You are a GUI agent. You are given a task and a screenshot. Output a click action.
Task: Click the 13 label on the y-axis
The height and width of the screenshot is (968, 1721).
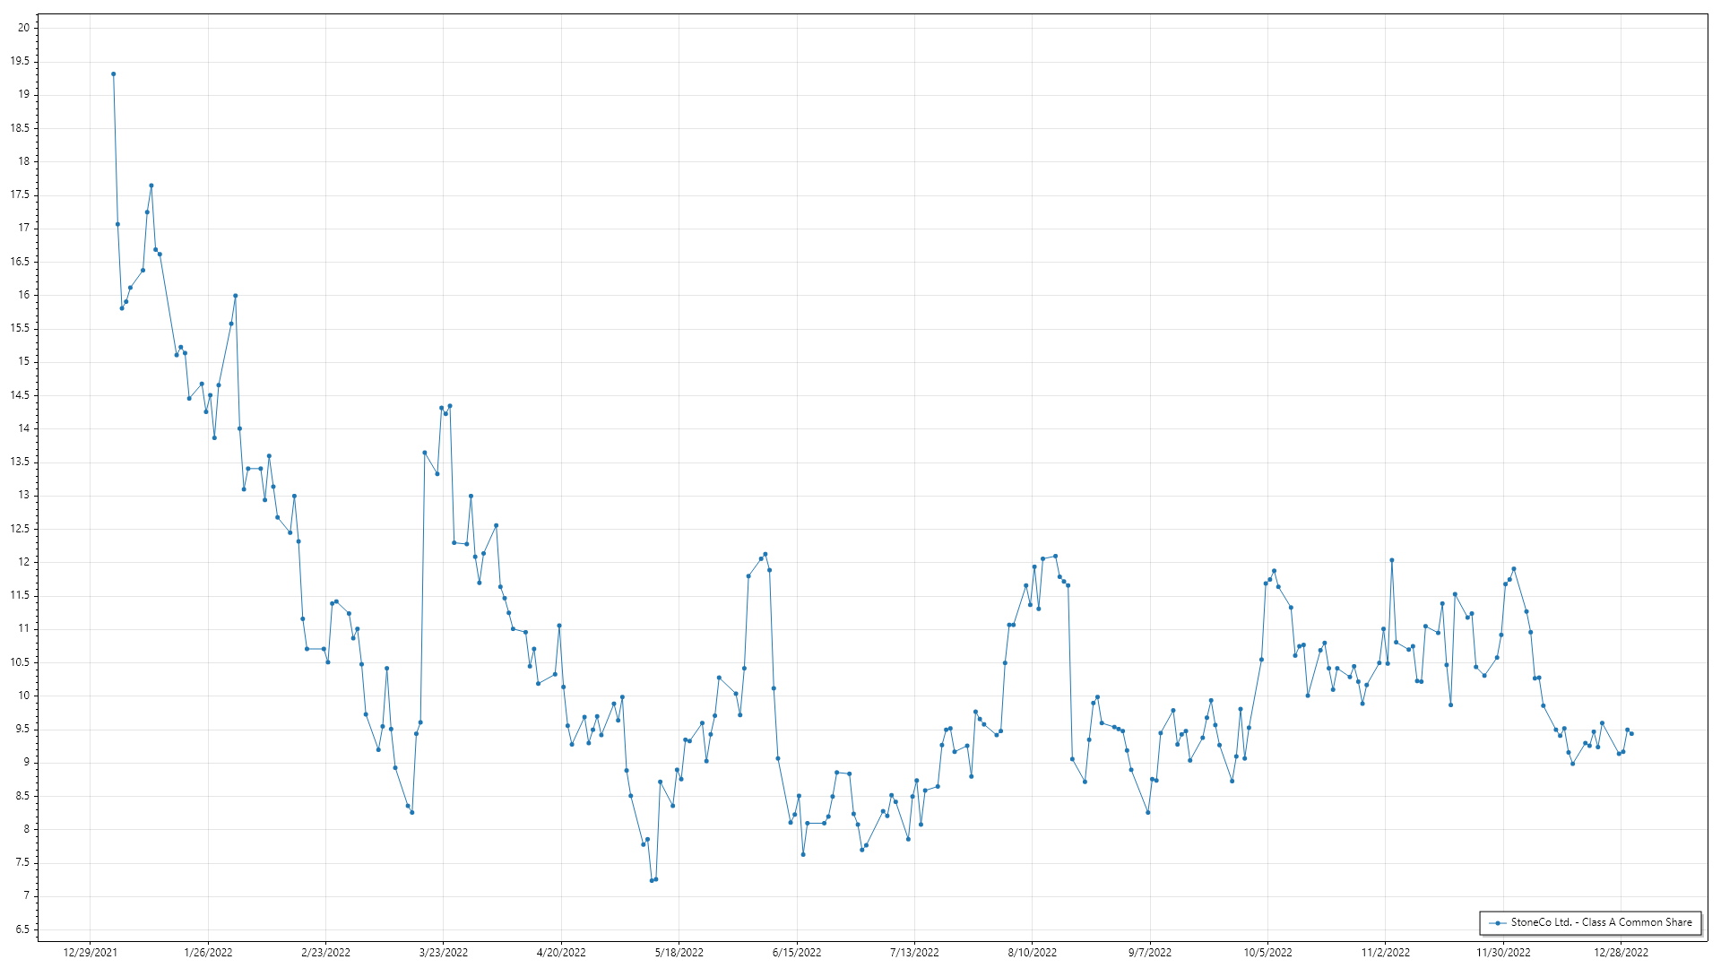(23, 496)
